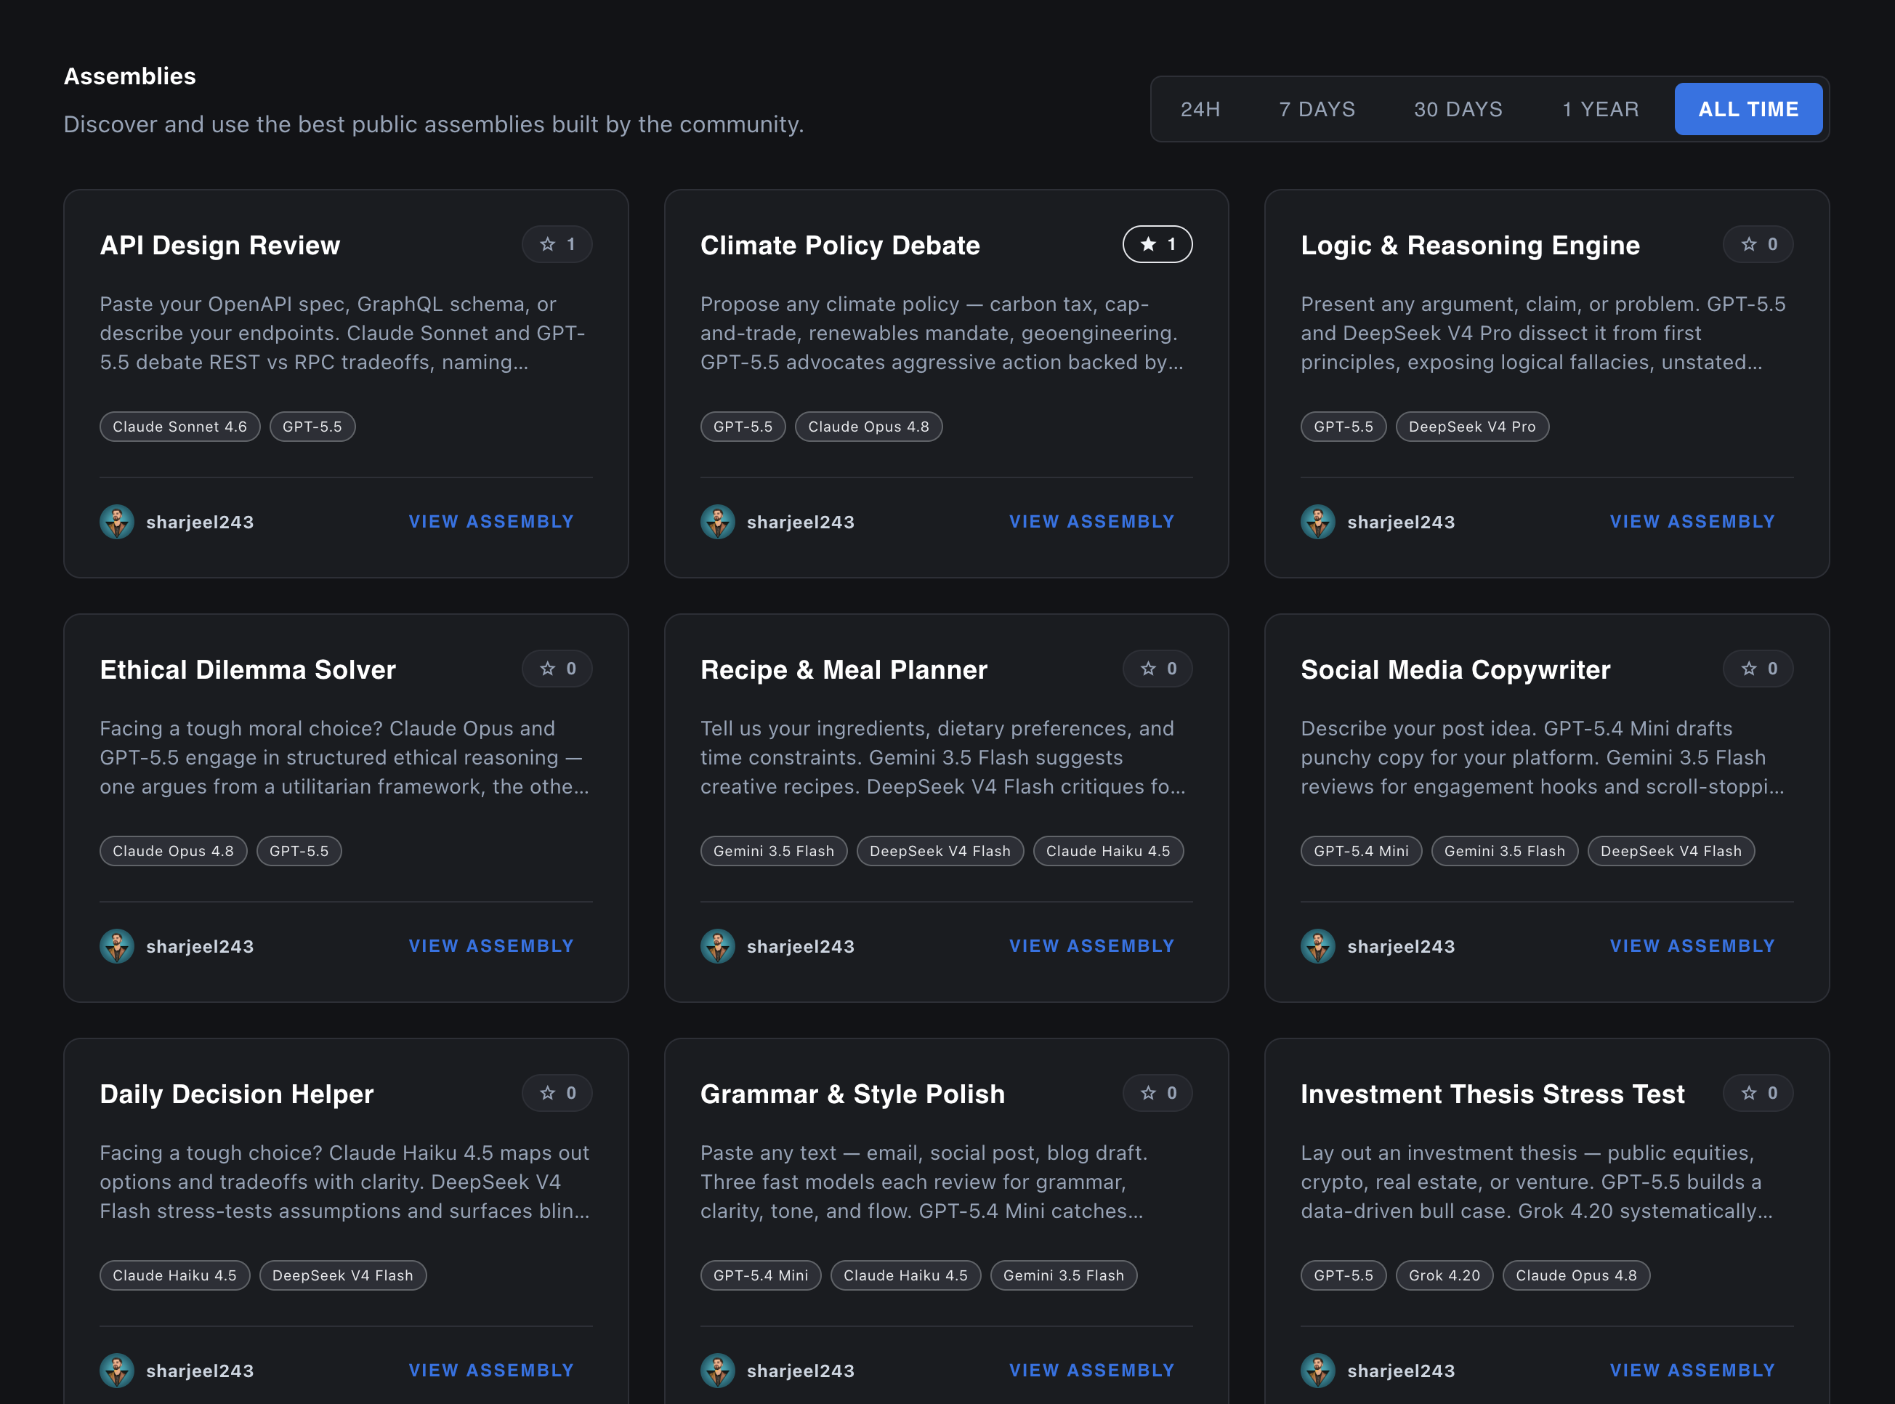This screenshot has height=1404, width=1895.
Task: Click DeepSeek V4 Flash tag on Recipe & Meal Planner
Action: (x=940, y=851)
